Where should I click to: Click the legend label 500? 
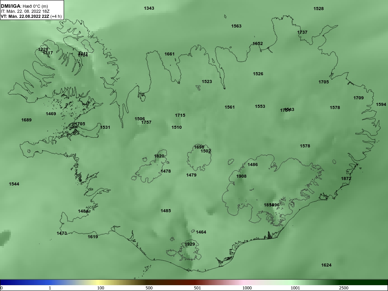tap(149, 288)
